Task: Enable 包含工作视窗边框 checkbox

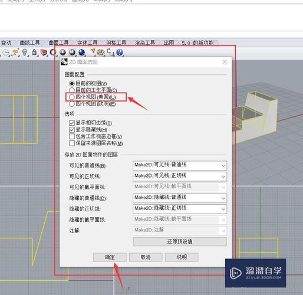Action: point(72,136)
